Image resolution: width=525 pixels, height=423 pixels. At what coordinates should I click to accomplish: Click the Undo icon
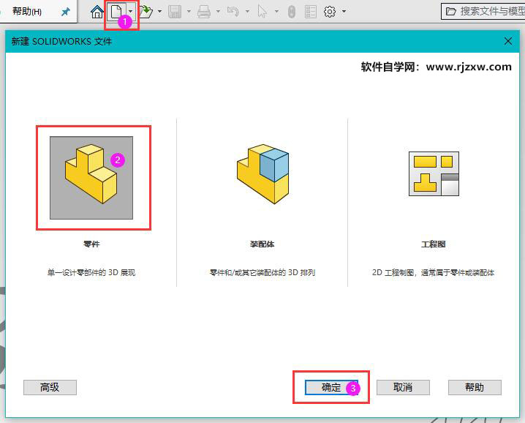233,12
